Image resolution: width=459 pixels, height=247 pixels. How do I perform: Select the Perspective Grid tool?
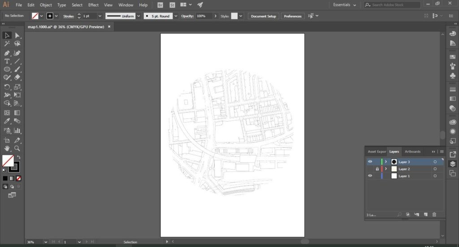[17, 103]
